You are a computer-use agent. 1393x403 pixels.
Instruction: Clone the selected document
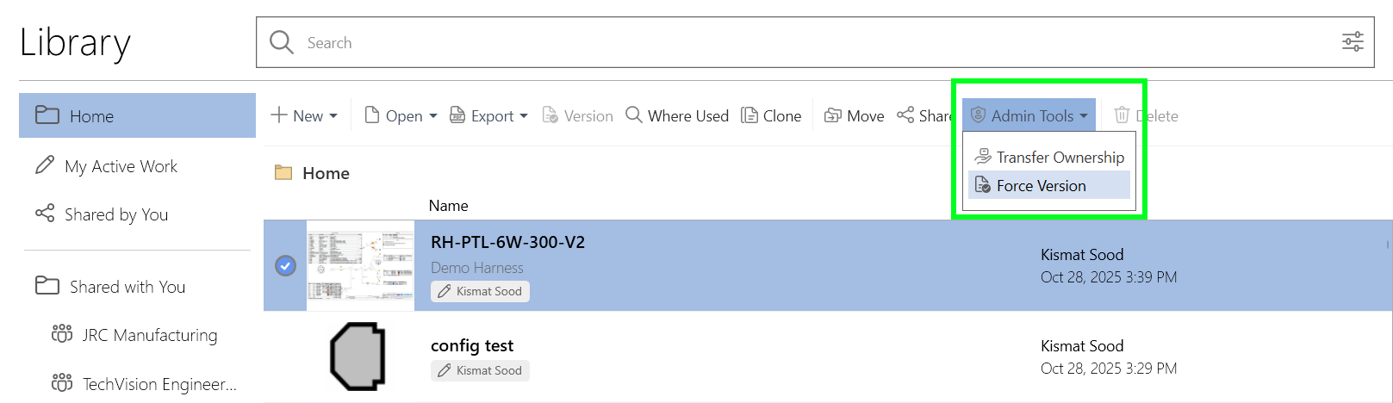pos(771,115)
